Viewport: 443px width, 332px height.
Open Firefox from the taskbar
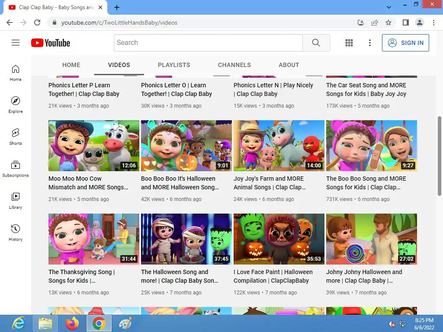[72, 323]
